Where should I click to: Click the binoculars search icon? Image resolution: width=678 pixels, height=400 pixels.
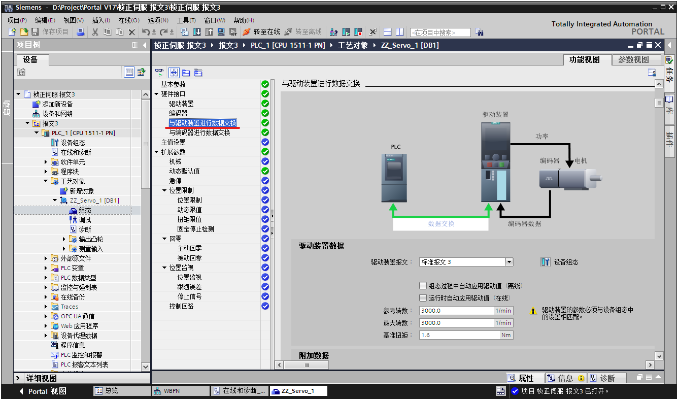click(480, 32)
